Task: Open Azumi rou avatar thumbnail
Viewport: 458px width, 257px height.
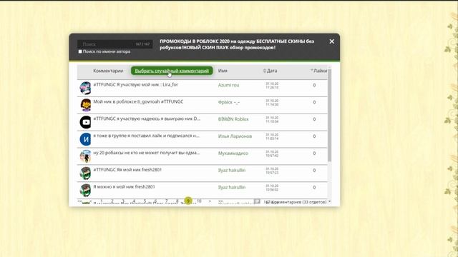Action: tap(86, 88)
